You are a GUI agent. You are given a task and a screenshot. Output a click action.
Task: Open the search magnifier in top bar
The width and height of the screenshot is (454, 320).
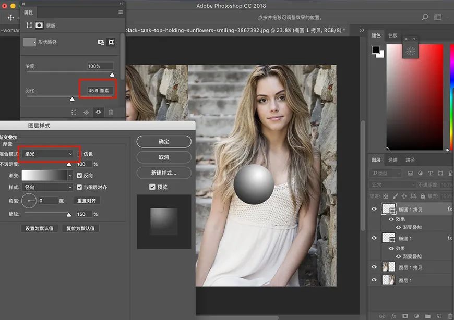pyautogui.click(x=425, y=17)
